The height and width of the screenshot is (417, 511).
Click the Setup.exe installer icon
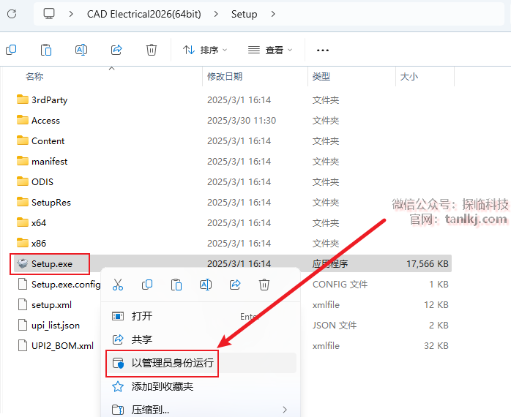pos(23,263)
